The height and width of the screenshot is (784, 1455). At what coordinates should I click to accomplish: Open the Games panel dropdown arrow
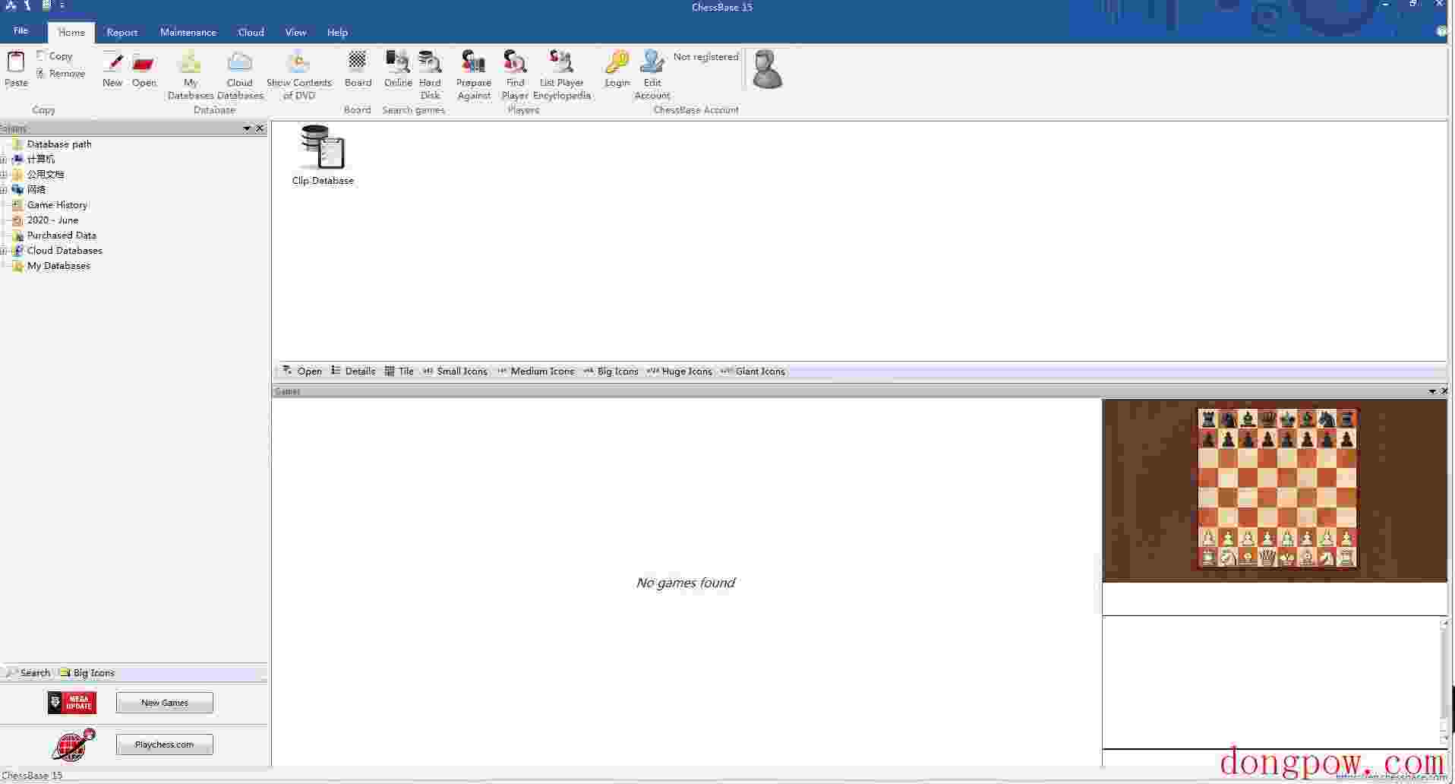[1432, 391]
